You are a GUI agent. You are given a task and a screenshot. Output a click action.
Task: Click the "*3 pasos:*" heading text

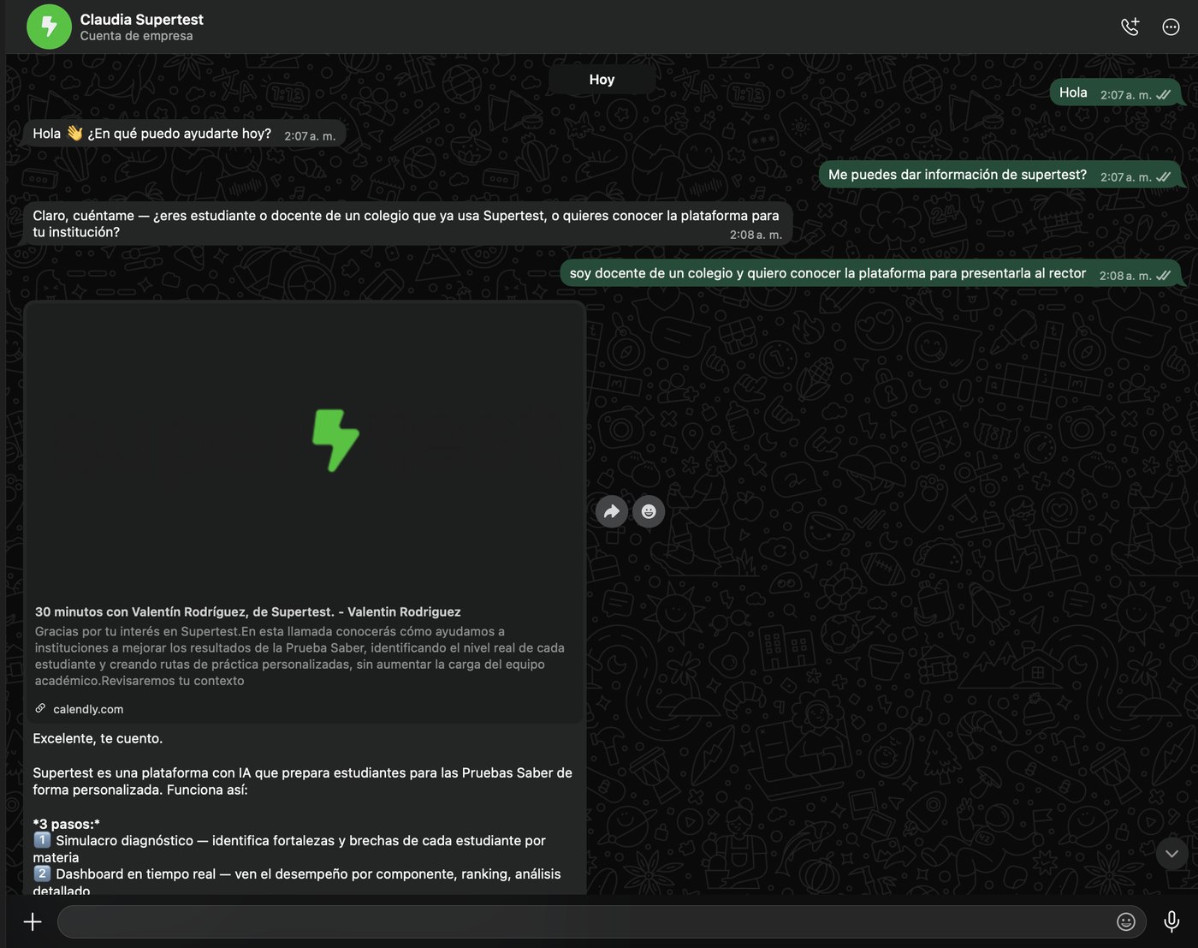point(67,824)
